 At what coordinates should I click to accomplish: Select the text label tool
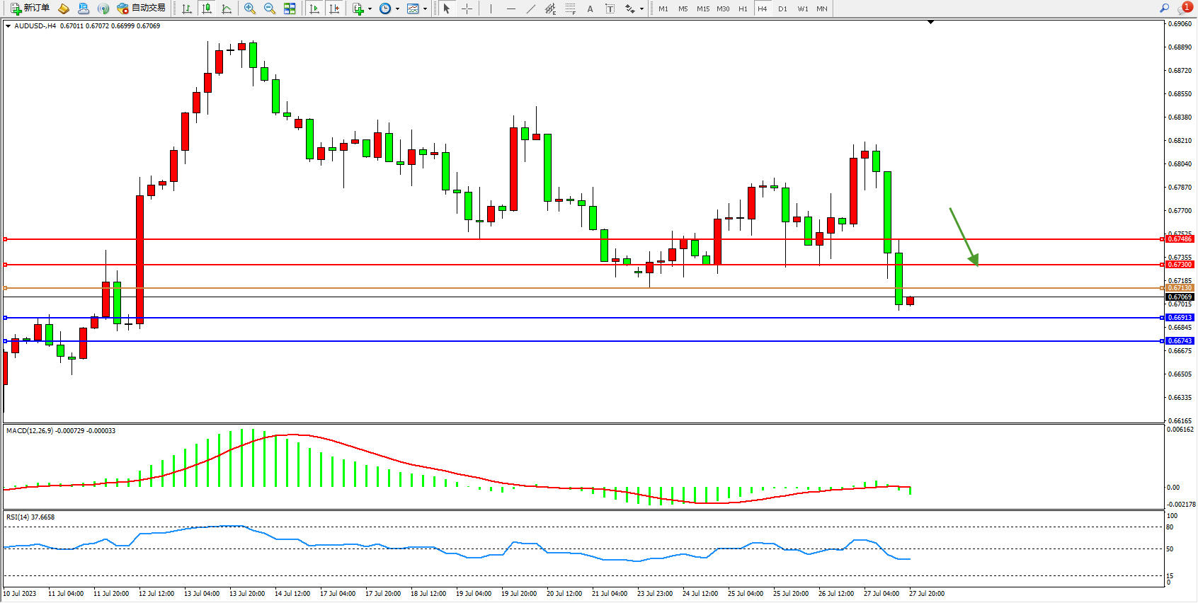click(610, 8)
